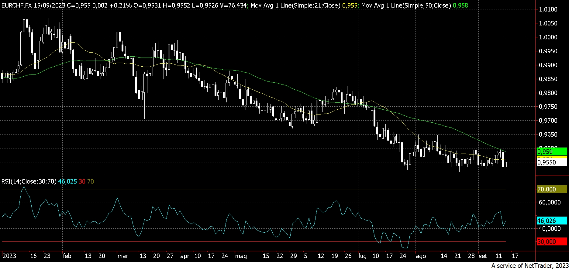Click the cyan 46,026 RSI value tag

[x=551, y=221]
